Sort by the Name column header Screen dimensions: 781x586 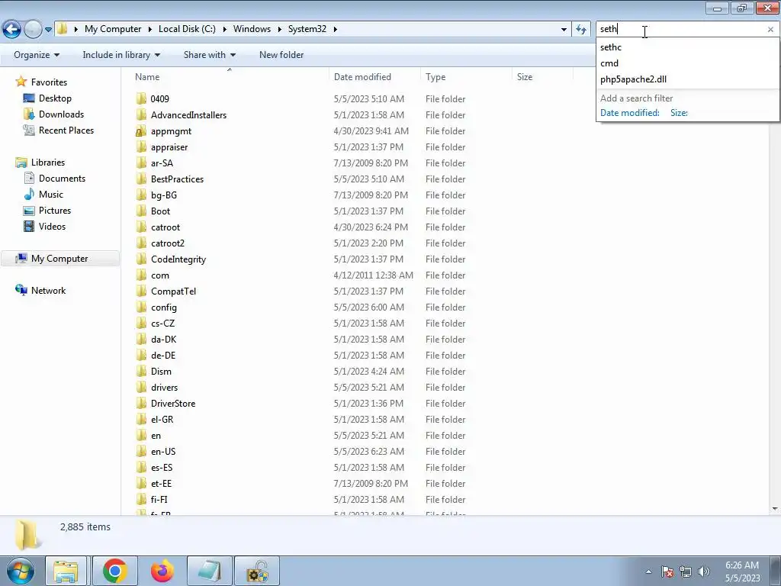(147, 77)
